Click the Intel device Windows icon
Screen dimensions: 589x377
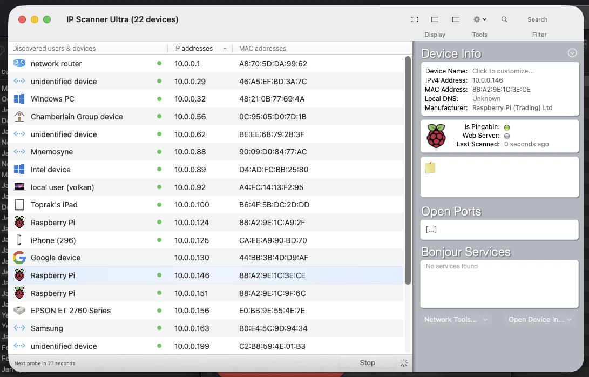coord(19,169)
